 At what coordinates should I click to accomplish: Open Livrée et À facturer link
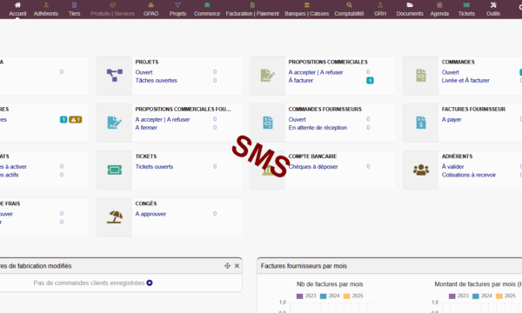point(465,81)
